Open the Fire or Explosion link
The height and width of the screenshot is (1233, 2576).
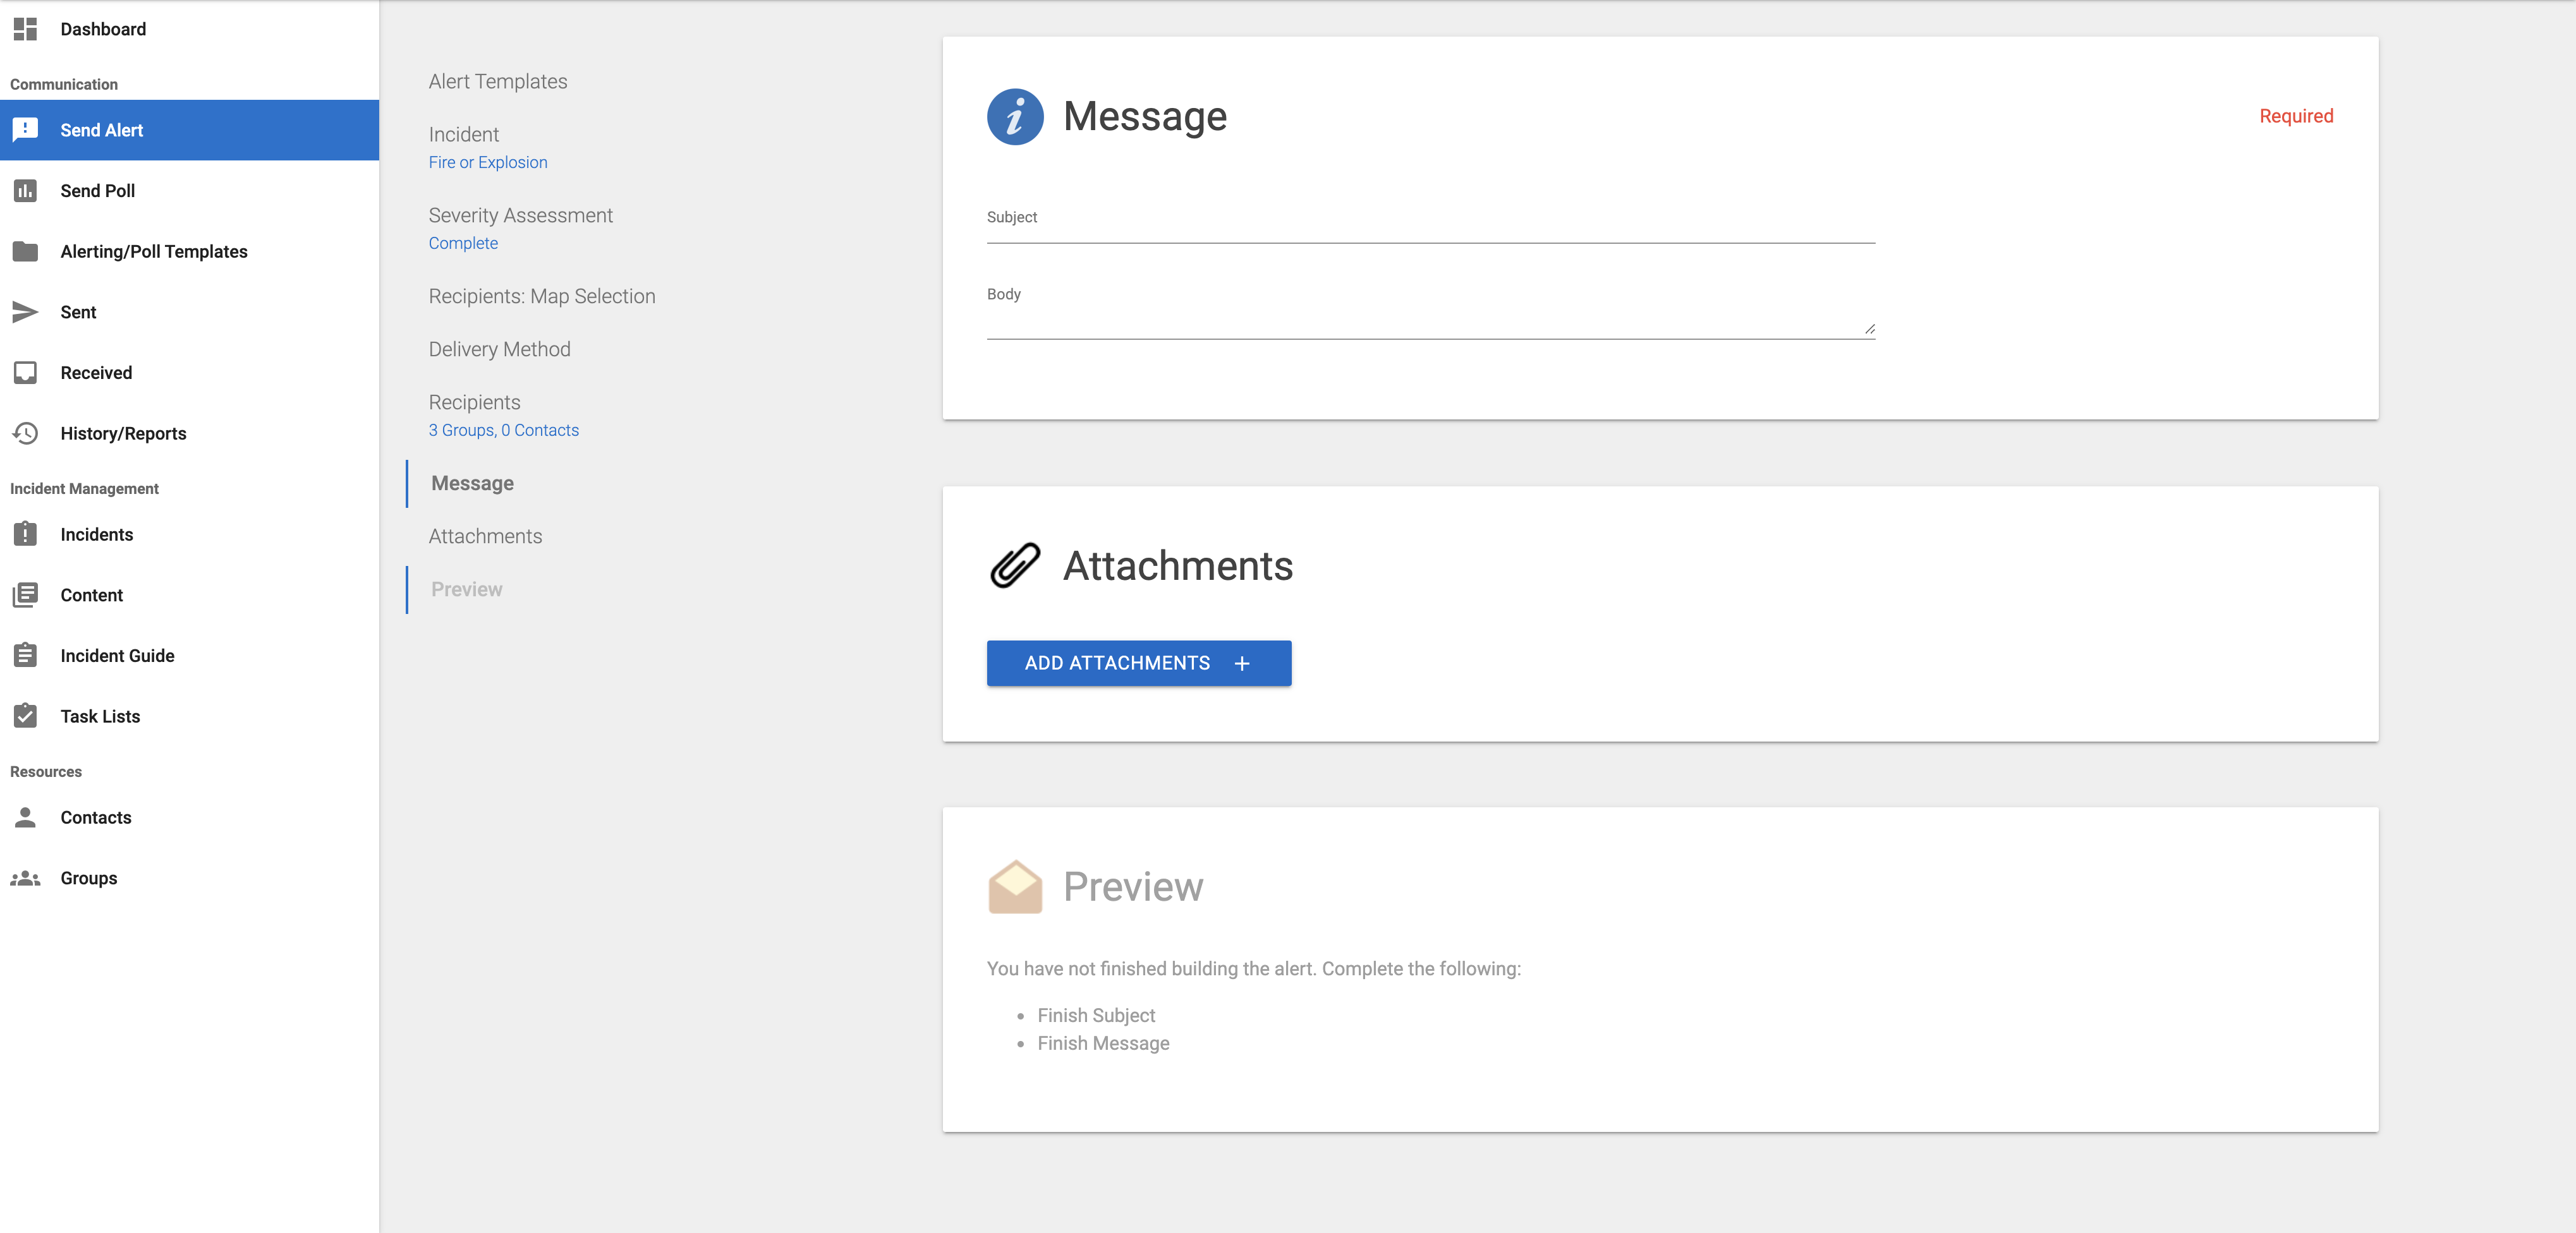click(x=488, y=162)
